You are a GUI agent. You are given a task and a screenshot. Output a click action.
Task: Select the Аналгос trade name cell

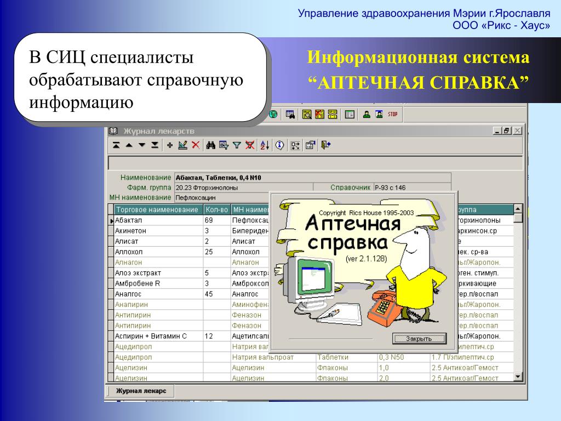point(158,294)
